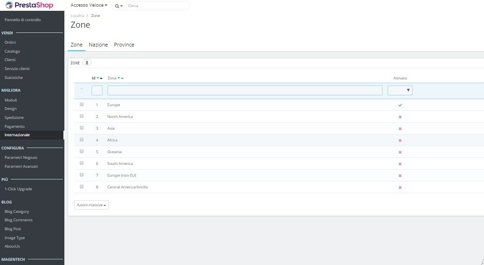The width and height of the screenshot is (484, 265).
Task: Click the Asia zone name
Action: [x=111, y=128]
